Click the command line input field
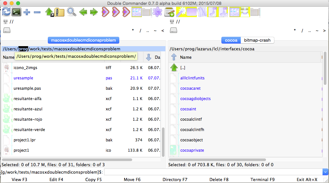Image resolution: width=329 pixels, height=183 pixels. pos(213,172)
